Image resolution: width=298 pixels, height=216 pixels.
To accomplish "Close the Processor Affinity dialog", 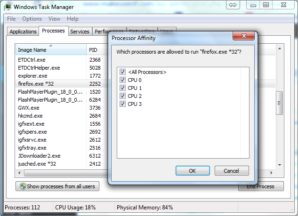I will coord(244,36).
